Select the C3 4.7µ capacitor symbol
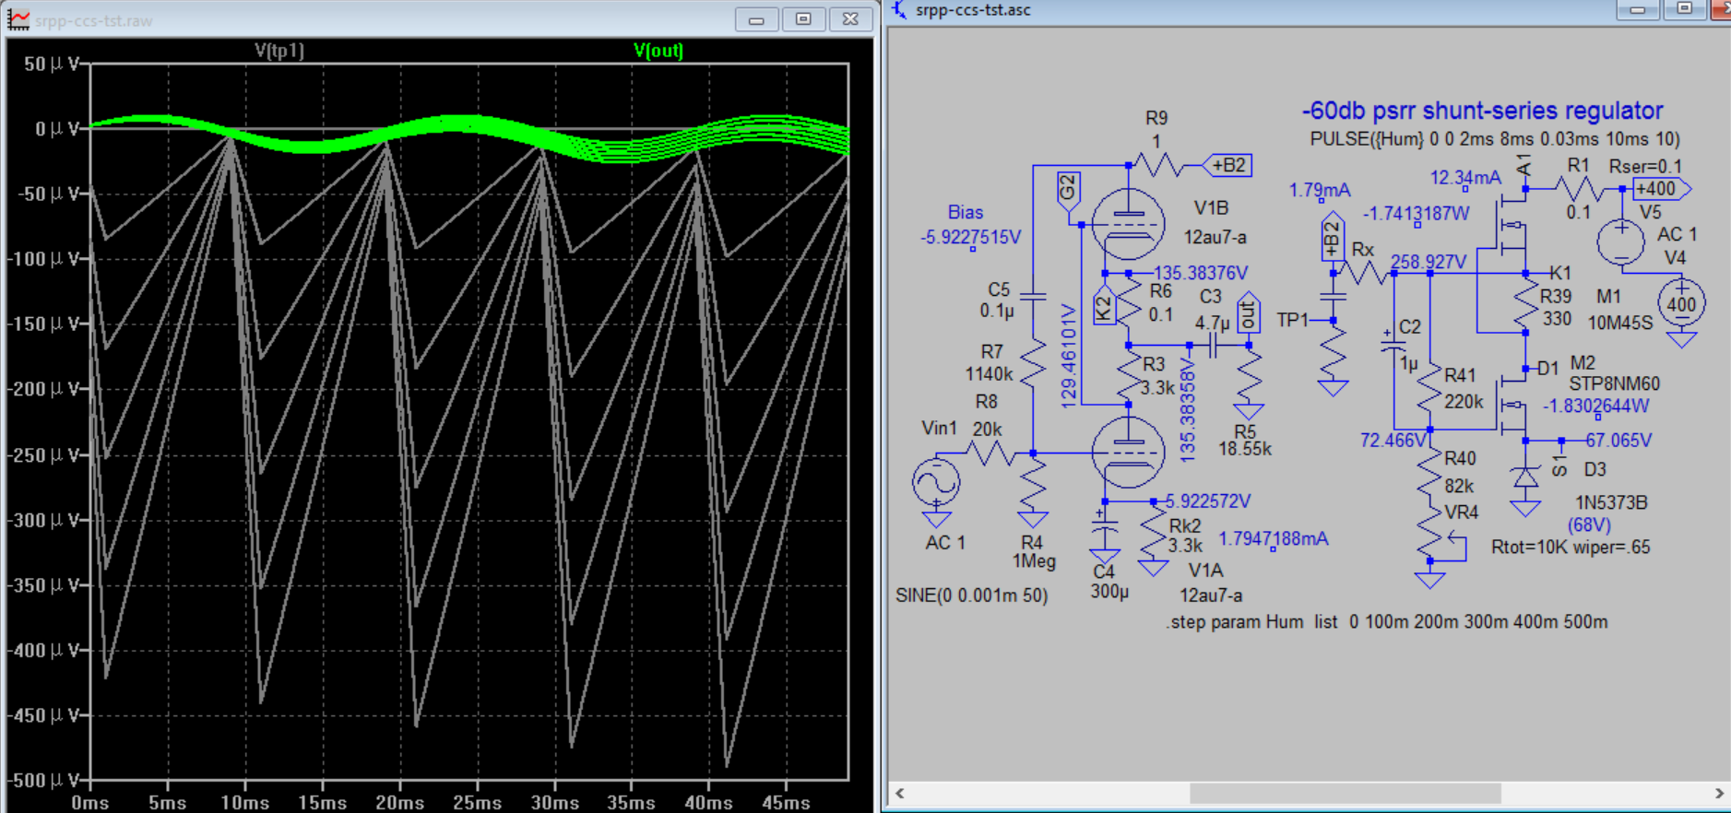This screenshot has width=1731, height=813. (x=1213, y=347)
